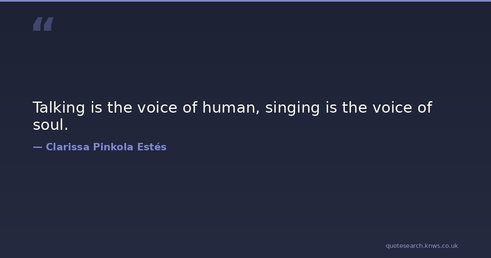Click the large opening quotation mark icon

[43, 24]
